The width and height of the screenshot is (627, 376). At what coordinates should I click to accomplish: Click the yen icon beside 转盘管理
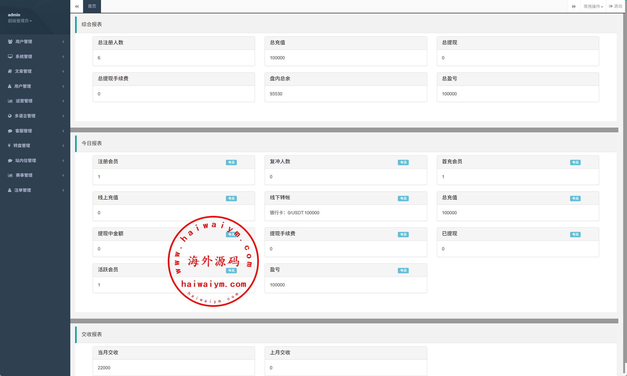click(x=9, y=145)
